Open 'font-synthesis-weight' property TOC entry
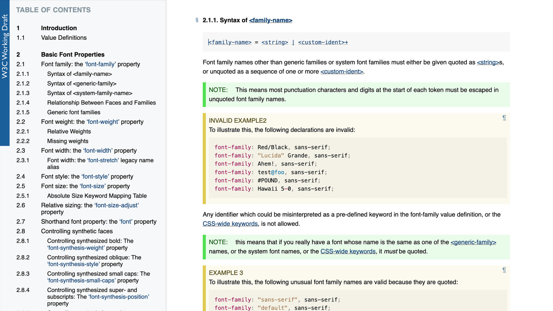The height and width of the screenshot is (311, 553). pos(90,244)
